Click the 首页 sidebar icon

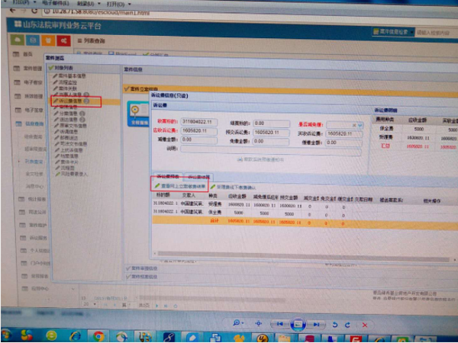[16, 54]
